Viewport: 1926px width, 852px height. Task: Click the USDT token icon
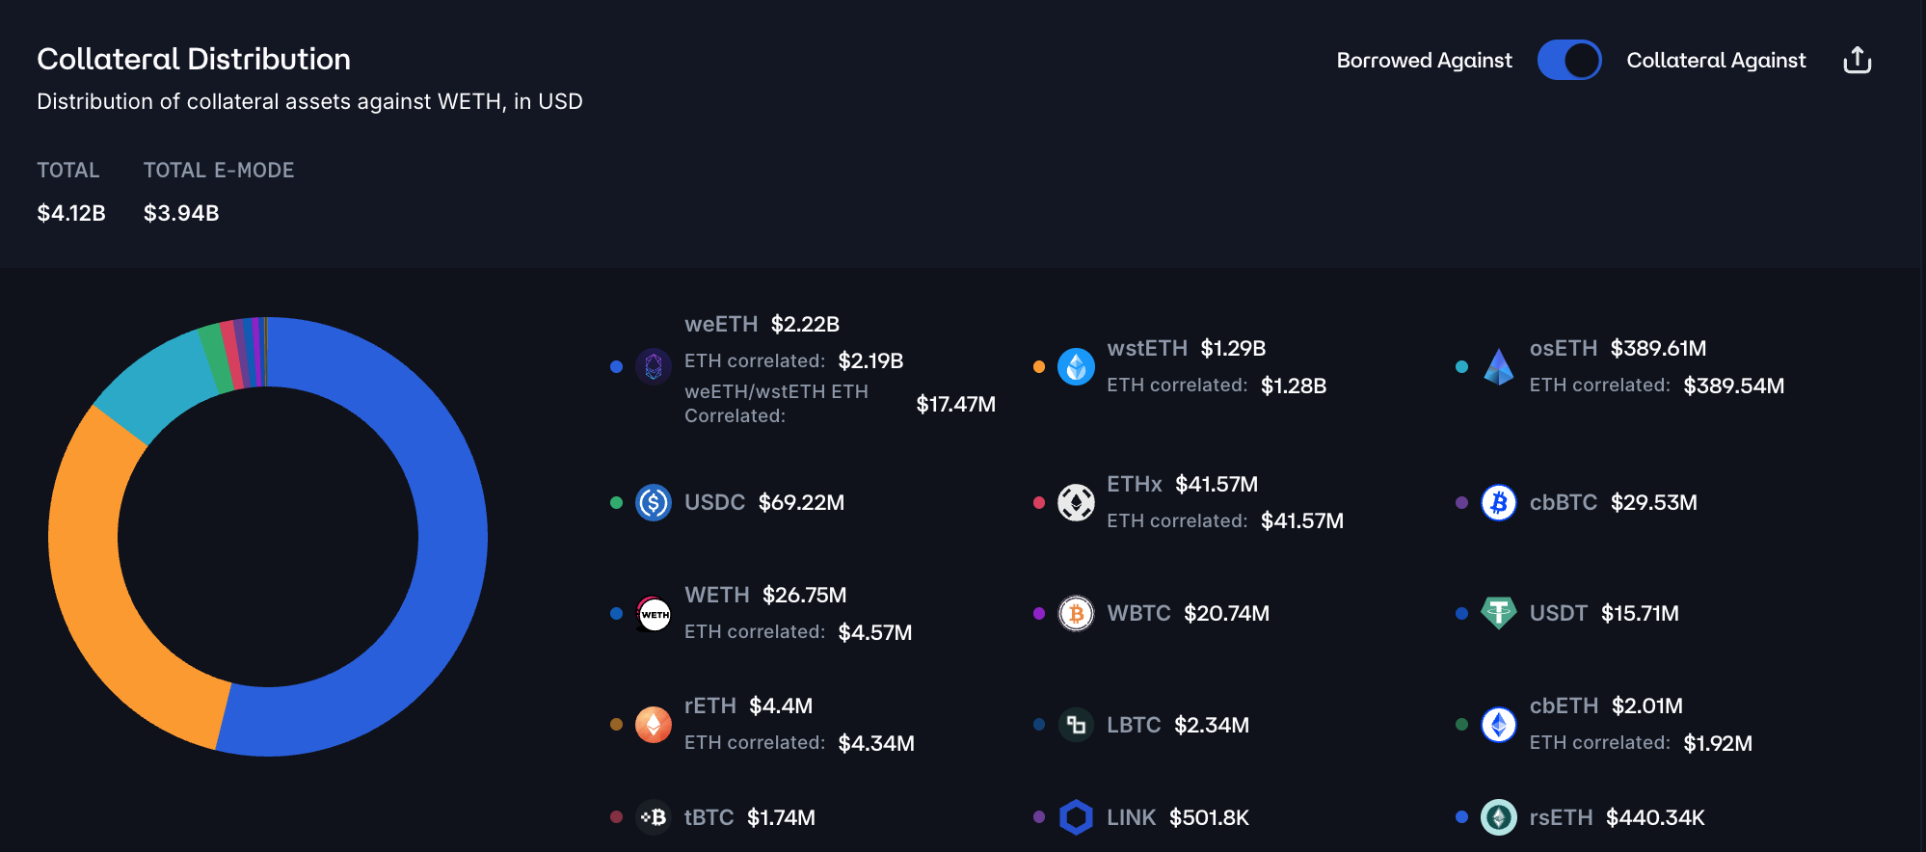click(x=1498, y=613)
